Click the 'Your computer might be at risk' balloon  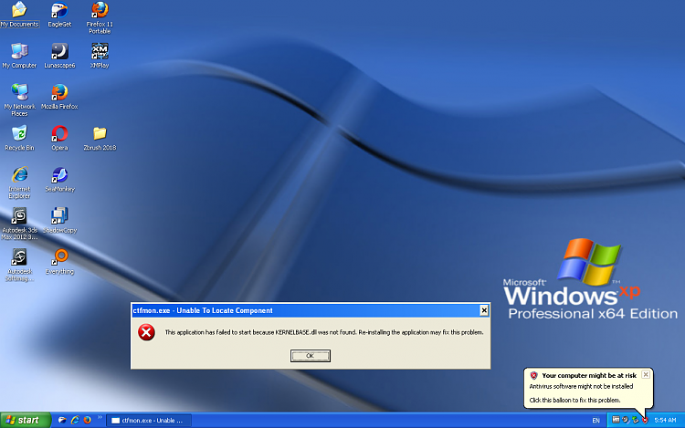pos(588,388)
